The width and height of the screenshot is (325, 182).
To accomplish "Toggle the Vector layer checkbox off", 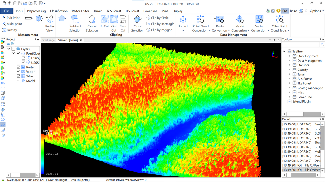I will (x=18, y=71).
